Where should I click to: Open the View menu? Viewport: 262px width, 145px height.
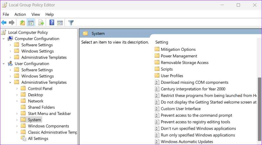click(x=36, y=14)
